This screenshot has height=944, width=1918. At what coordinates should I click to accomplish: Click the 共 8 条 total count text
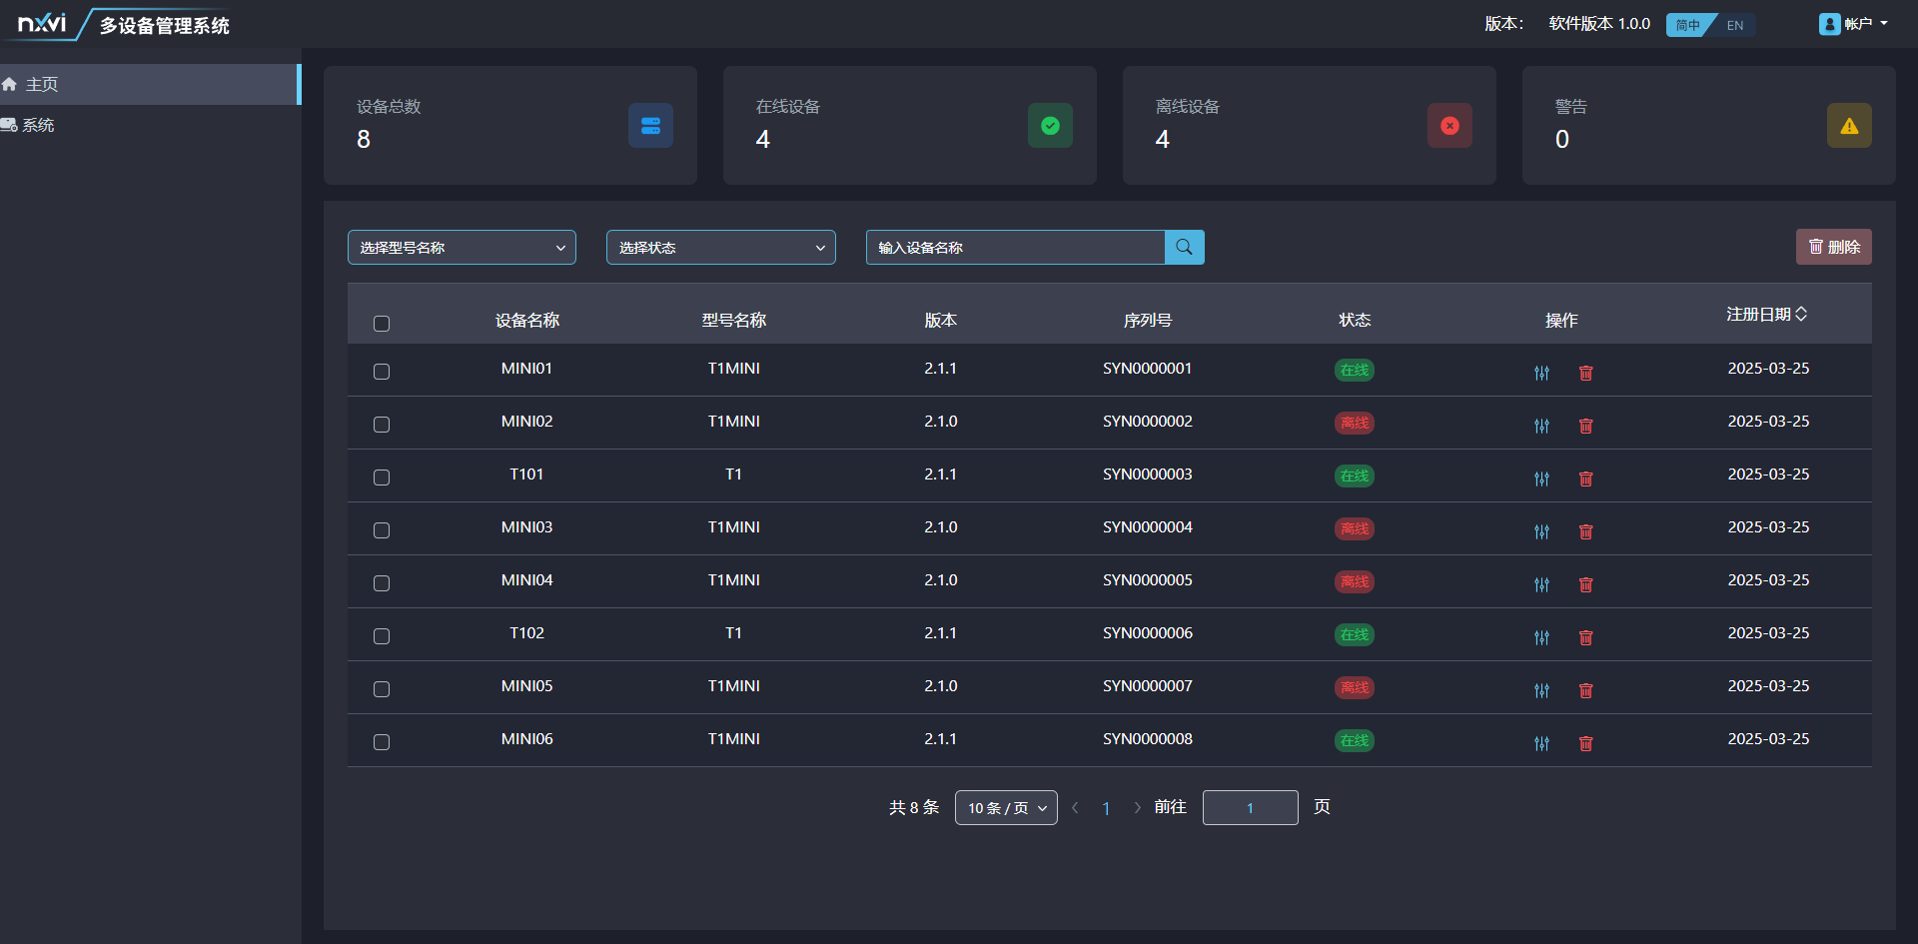pos(914,808)
